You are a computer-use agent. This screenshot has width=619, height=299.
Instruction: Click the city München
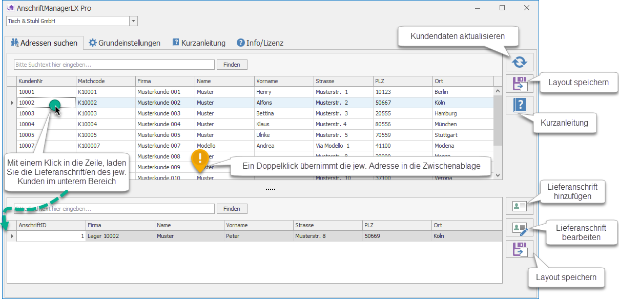coord(463,124)
